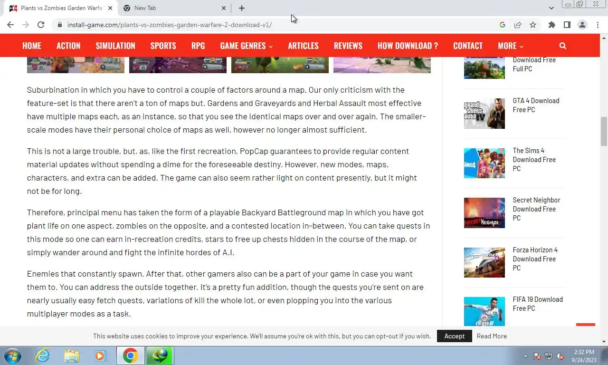Open the REVIEWS menu item
Viewport: 608px width, 365px height.
click(348, 46)
